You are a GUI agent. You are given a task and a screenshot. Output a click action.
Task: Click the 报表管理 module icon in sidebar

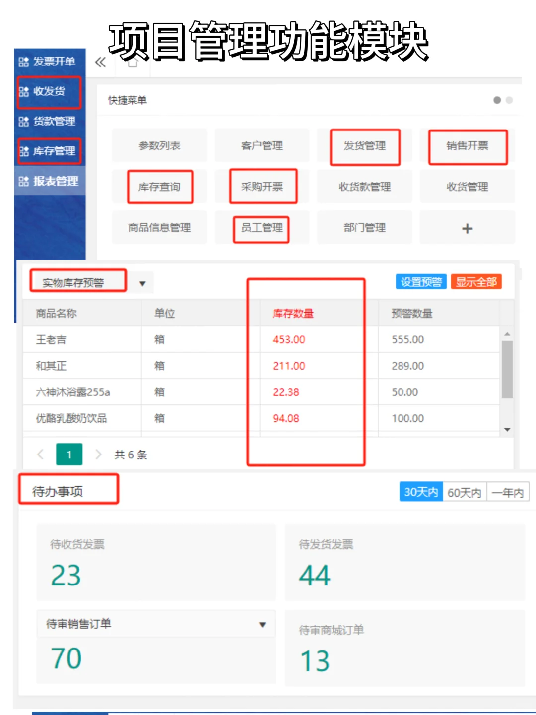23,182
